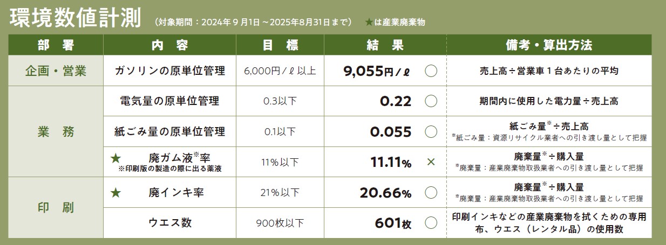The image size is (666, 245).
Task: Click the × mark beside 11.11%
Action: click(431, 162)
